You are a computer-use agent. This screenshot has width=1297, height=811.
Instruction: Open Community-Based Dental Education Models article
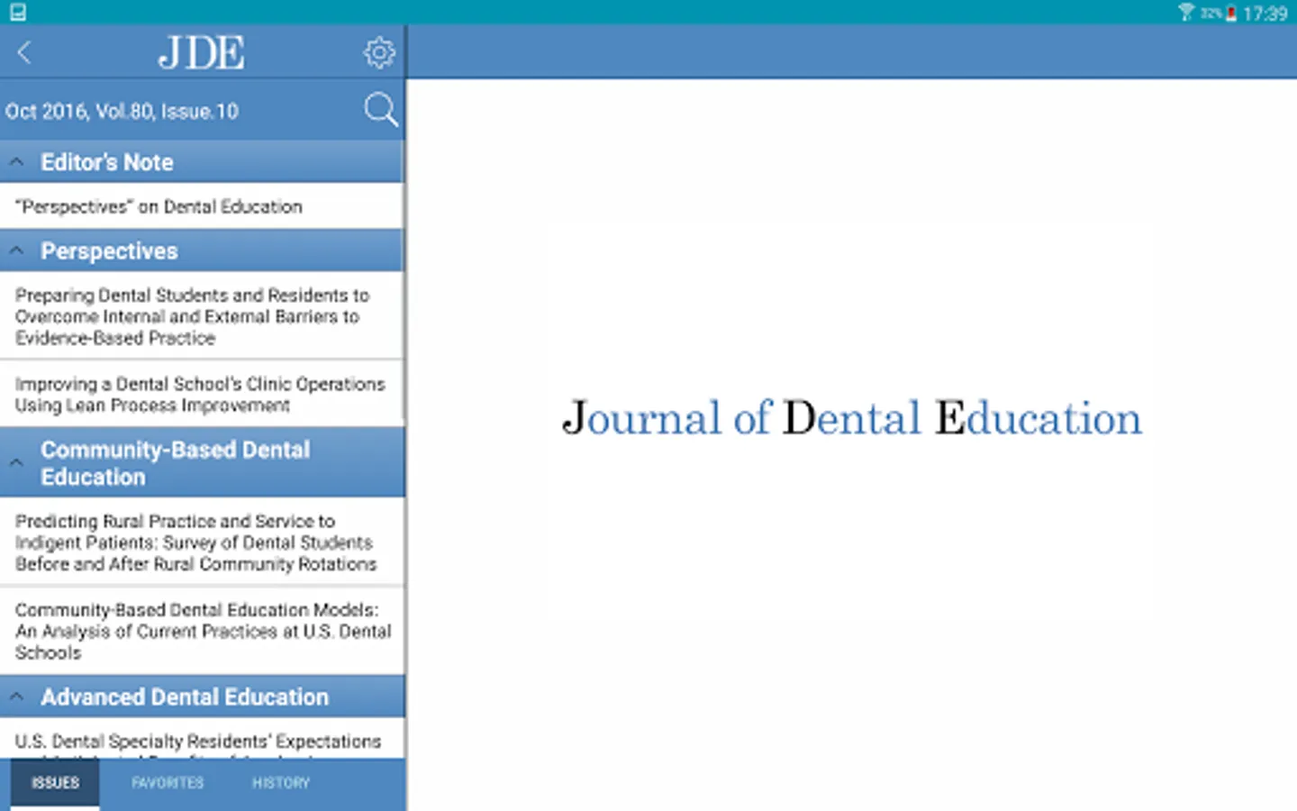[203, 631]
